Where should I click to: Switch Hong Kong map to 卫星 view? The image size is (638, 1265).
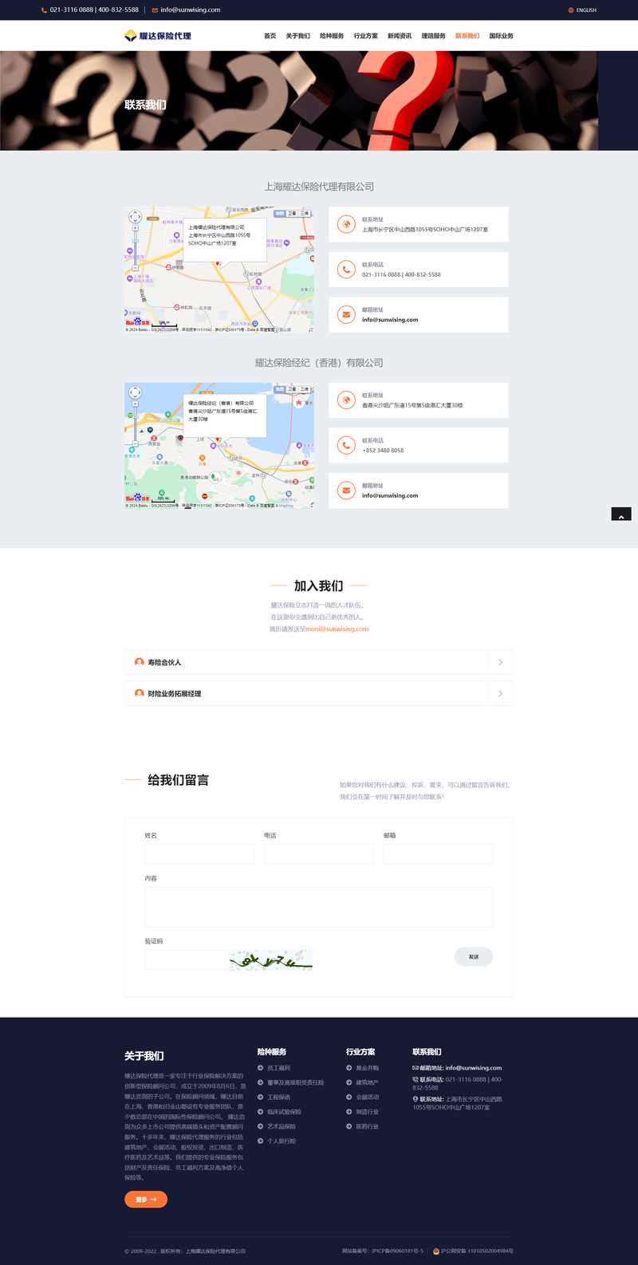point(292,389)
